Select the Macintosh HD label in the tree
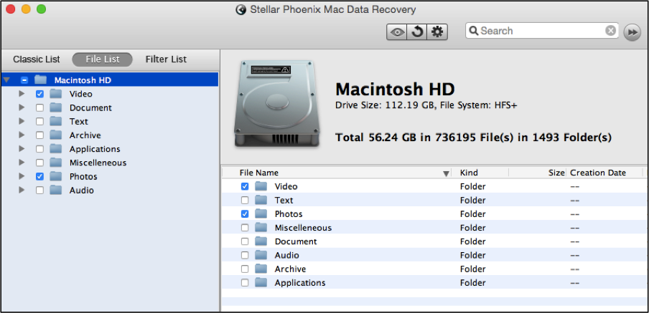This screenshot has height=313, width=649. pyautogui.click(x=83, y=80)
